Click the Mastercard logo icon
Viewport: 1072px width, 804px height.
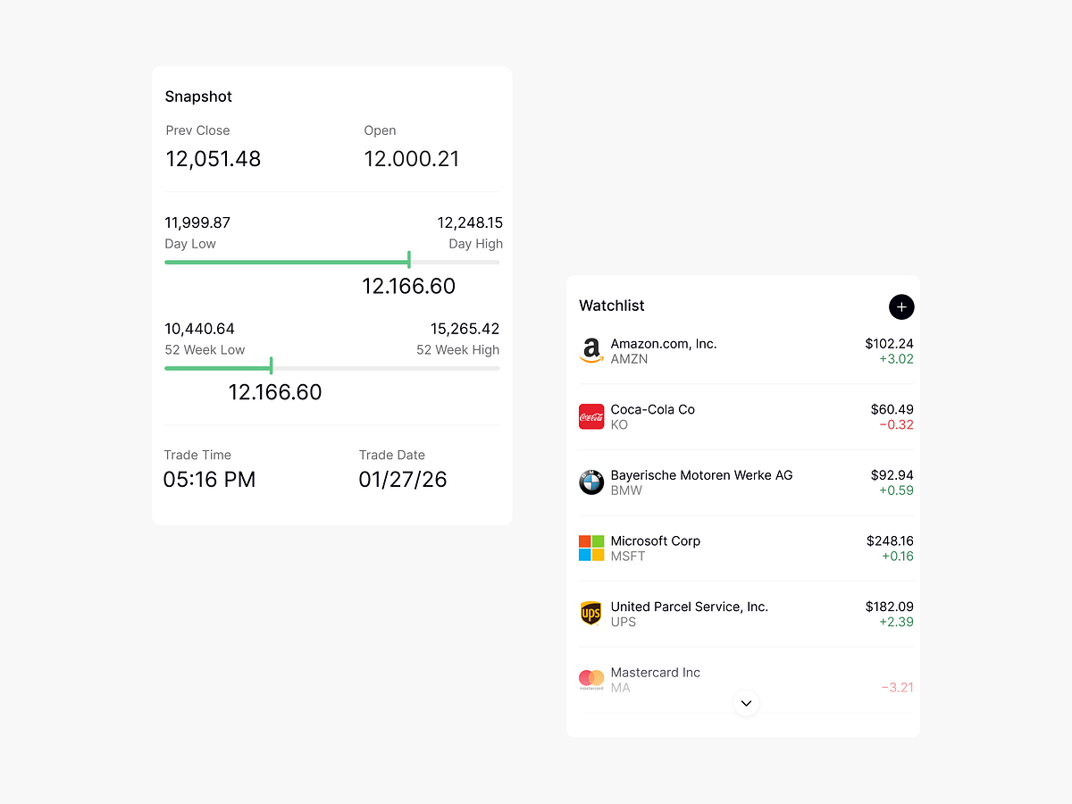click(591, 679)
